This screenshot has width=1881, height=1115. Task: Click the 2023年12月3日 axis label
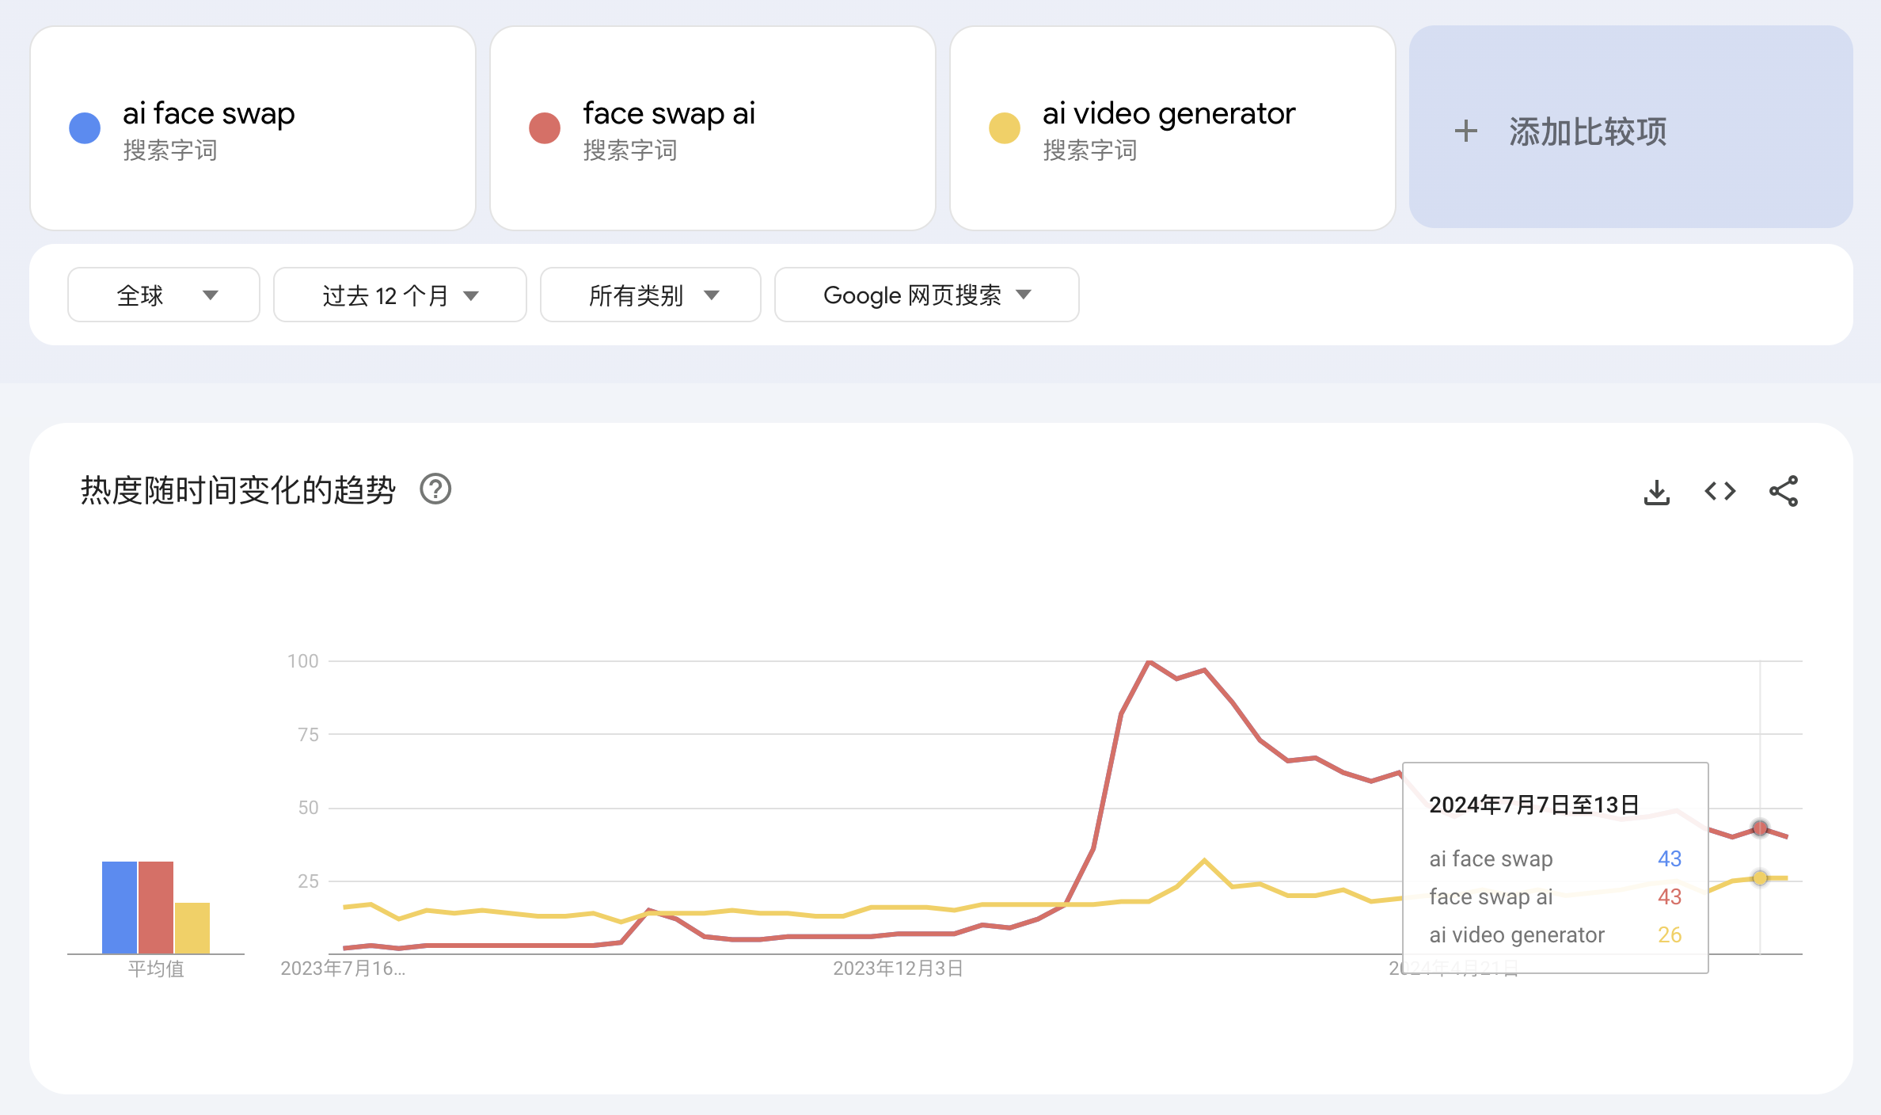(x=898, y=968)
